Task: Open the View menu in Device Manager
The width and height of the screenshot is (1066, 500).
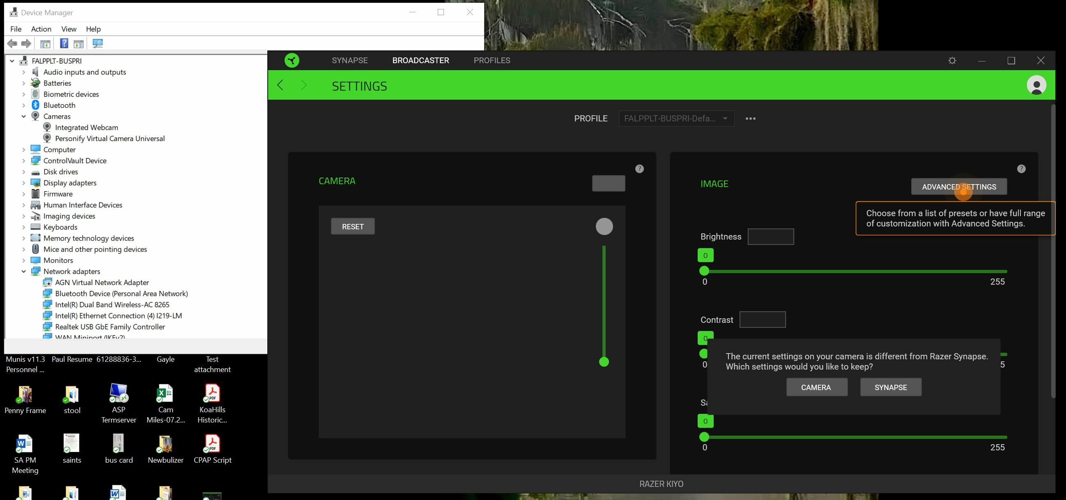Action: tap(69, 29)
